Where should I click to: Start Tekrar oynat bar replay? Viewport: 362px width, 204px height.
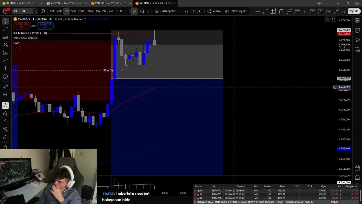pyautogui.click(x=236, y=11)
